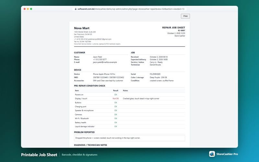This screenshot has height=162, width=259.
Task: Click the Carry-in - Ready status
Action: [x=156, y=62]
